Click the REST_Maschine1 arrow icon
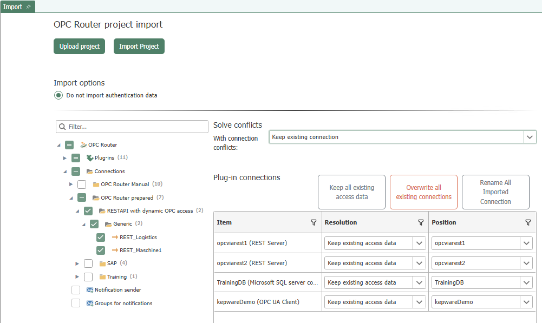This screenshot has width=542, height=323. (x=115, y=250)
